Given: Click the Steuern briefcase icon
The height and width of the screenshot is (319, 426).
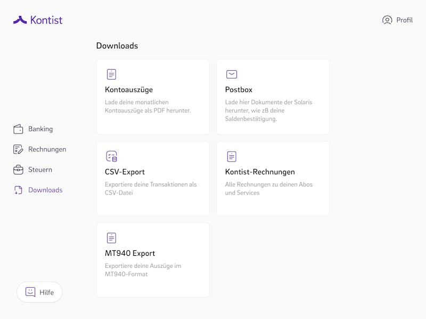Looking at the screenshot, I should click(18, 170).
